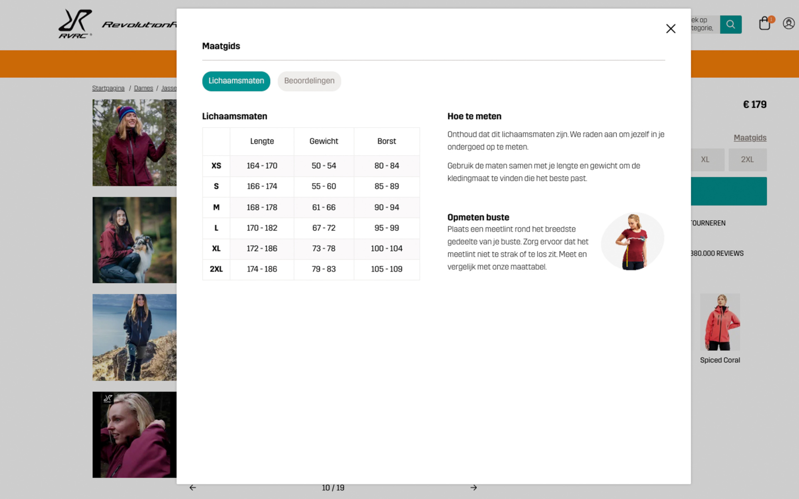Click the Maatgids dialog title
799x499 pixels.
click(x=221, y=46)
